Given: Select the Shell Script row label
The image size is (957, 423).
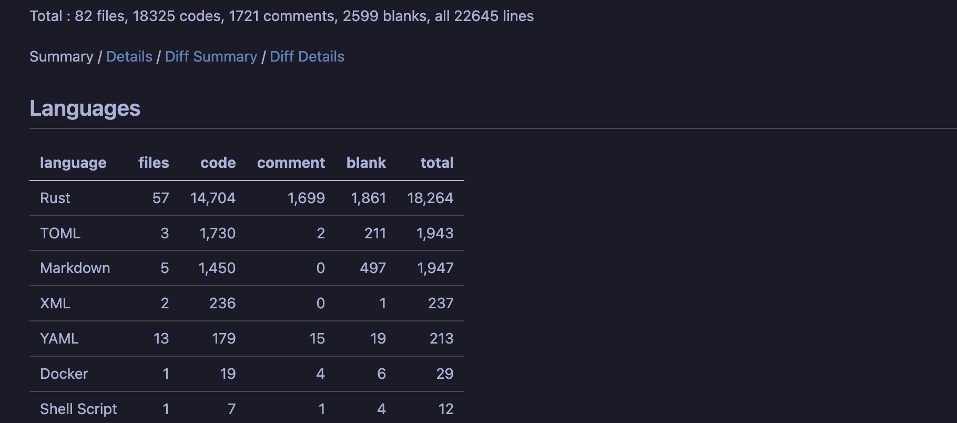Looking at the screenshot, I should click(78, 409).
